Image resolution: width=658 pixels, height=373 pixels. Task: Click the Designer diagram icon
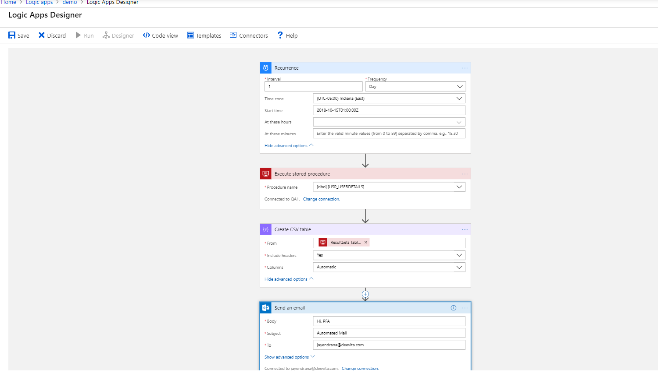click(x=106, y=35)
